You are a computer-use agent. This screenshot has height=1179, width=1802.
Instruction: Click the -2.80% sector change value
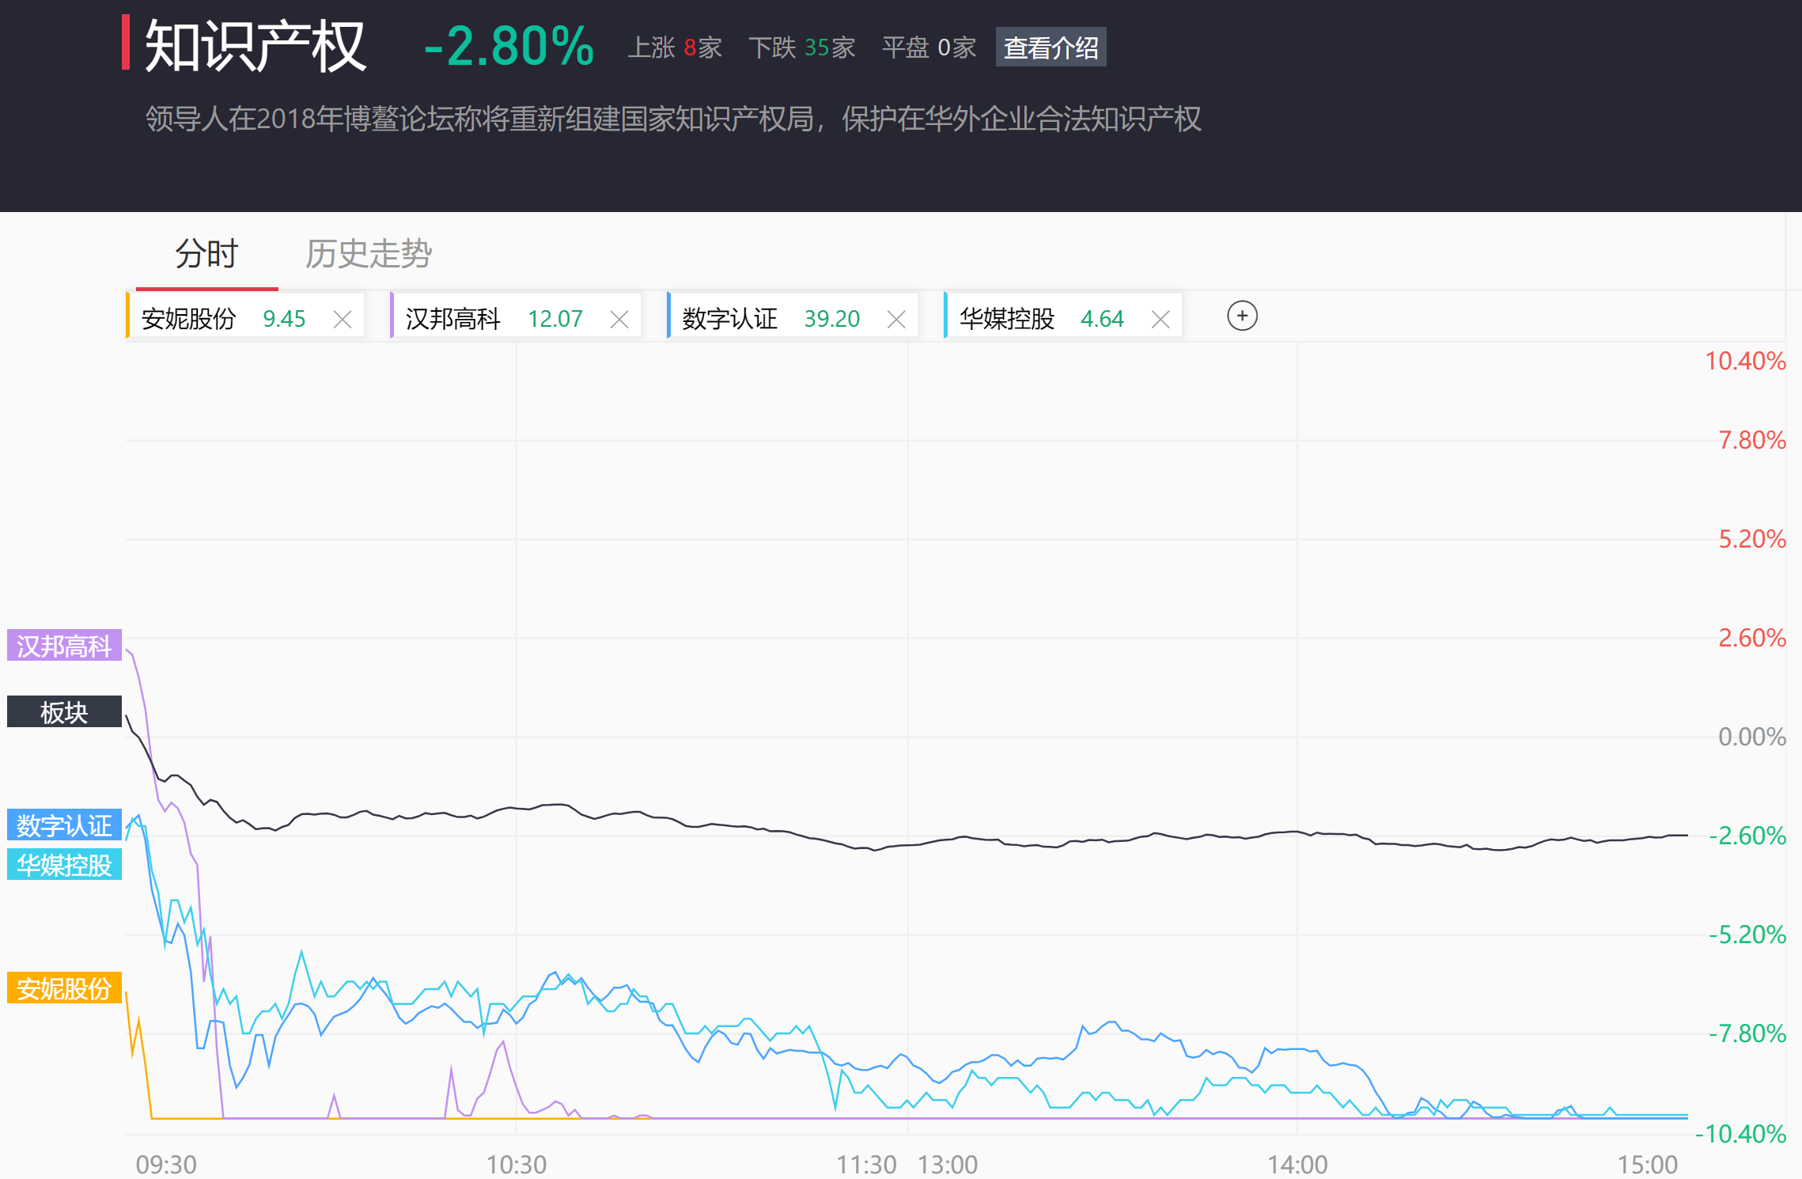coord(509,46)
